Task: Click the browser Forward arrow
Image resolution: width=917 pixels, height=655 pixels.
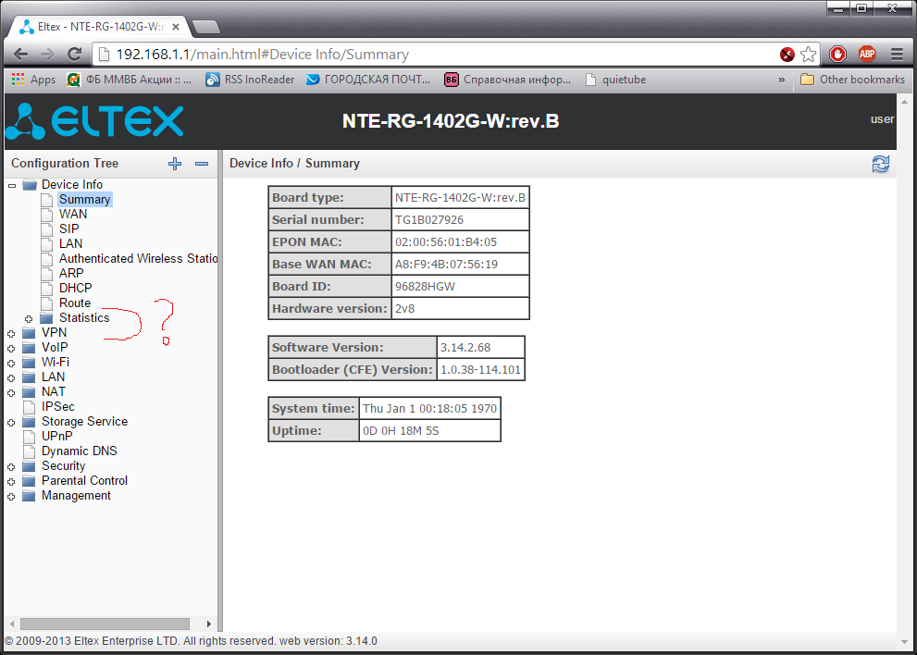Action: pos(47,55)
